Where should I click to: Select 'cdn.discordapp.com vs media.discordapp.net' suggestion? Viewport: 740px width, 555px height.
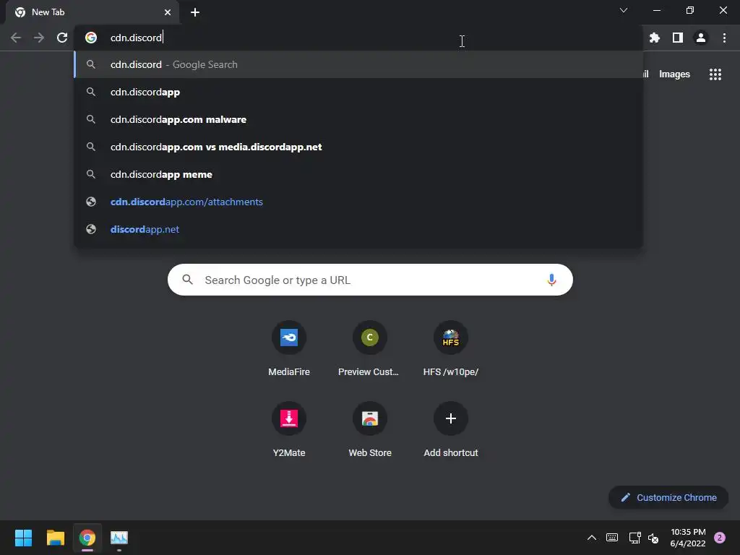[x=358, y=147]
